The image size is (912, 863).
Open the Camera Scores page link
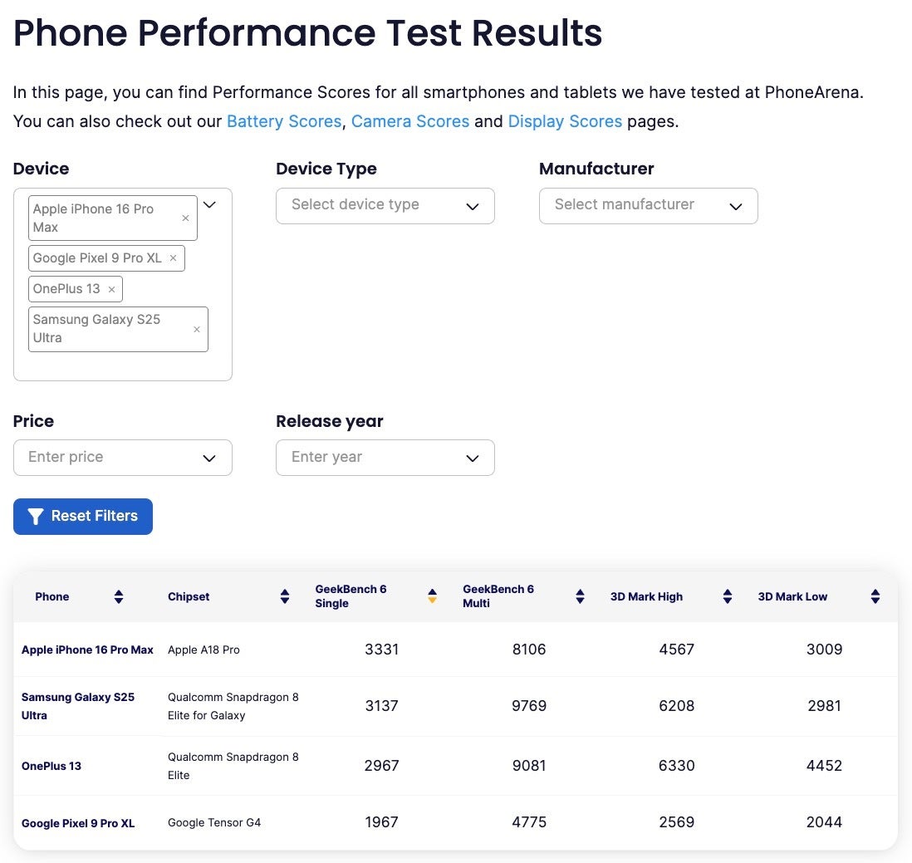click(x=410, y=121)
